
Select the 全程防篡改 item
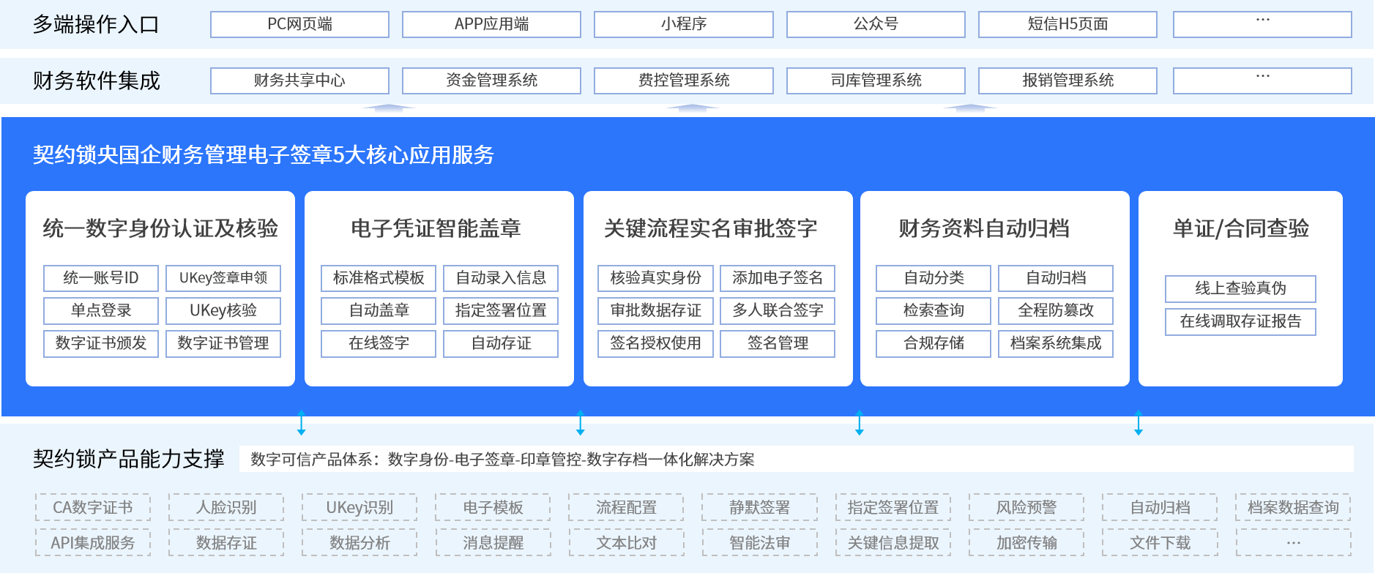(x=1056, y=310)
